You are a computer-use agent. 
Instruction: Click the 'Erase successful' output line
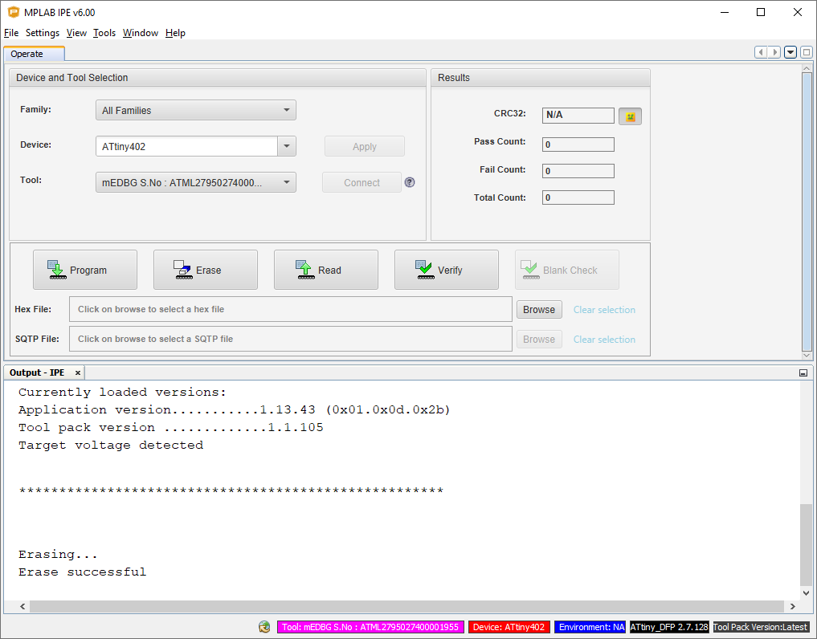pos(82,572)
